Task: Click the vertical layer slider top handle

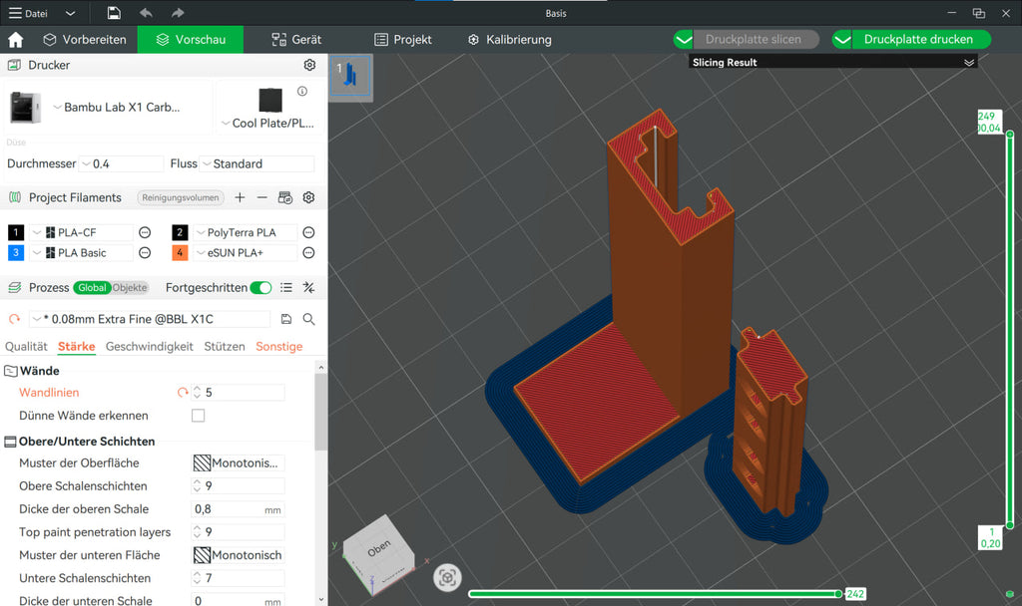Action: (x=1010, y=135)
